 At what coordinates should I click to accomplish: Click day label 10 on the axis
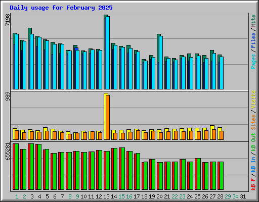pos(83,196)
